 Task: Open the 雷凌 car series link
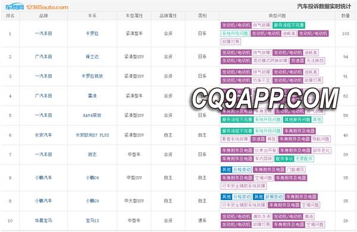pos(92,96)
